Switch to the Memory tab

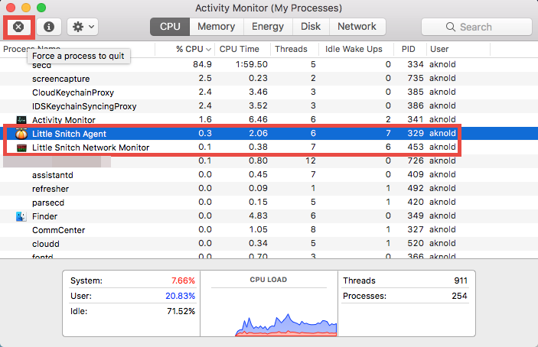click(x=216, y=27)
